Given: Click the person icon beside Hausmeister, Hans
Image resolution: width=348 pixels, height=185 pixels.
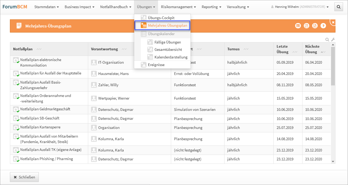Looking at the screenshot, I should pyautogui.click(x=94, y=74).
